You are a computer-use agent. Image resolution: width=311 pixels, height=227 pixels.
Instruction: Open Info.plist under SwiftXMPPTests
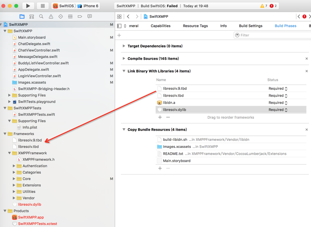tap(30, 127)
